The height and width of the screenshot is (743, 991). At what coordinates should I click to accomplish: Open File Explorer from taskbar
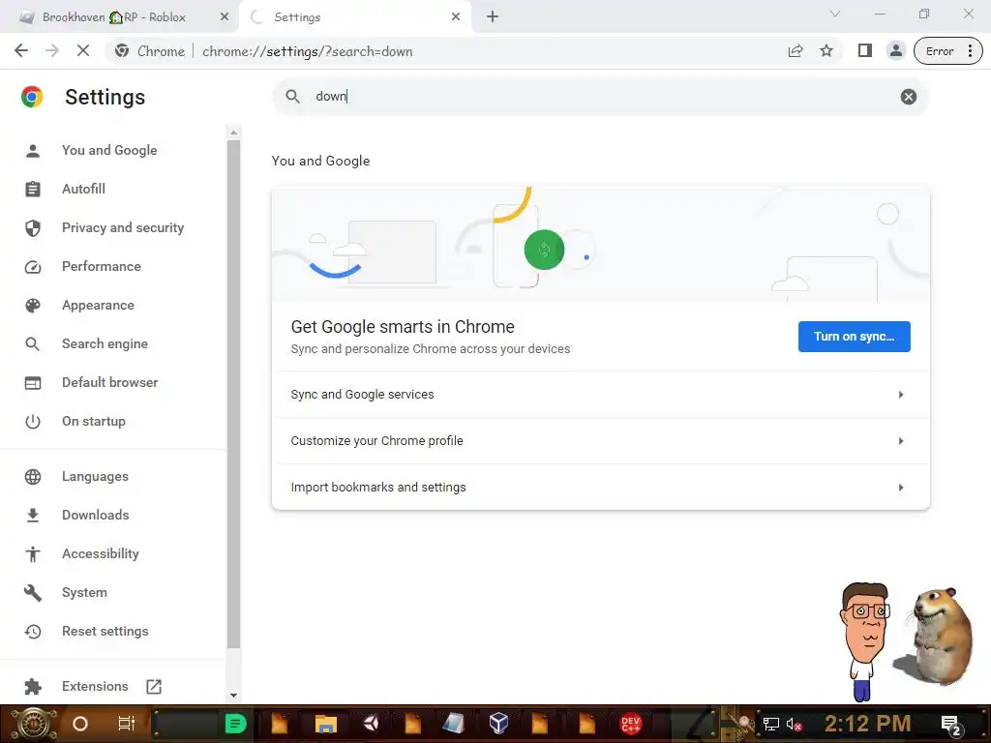[325, 724]
